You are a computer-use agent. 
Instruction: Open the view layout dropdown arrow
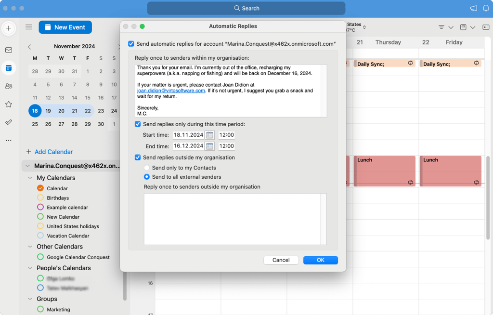tap(473, 27)
